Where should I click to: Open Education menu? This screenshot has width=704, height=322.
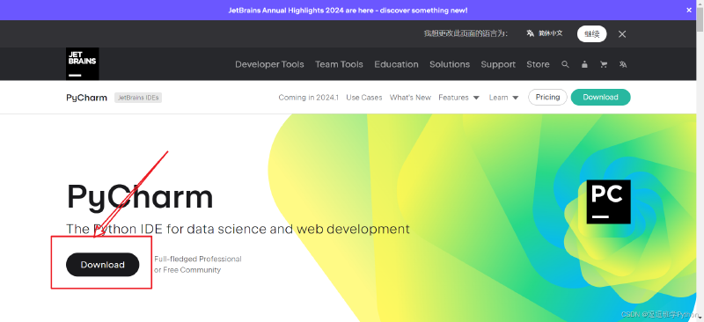click(397, 64)
